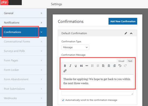Viewport: 148px width, 106px height.
Task: Undo the last edit
Action: 120,66
